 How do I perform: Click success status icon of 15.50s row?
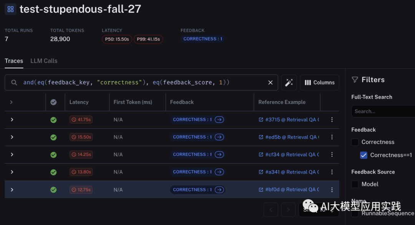(x=53, y=137)
